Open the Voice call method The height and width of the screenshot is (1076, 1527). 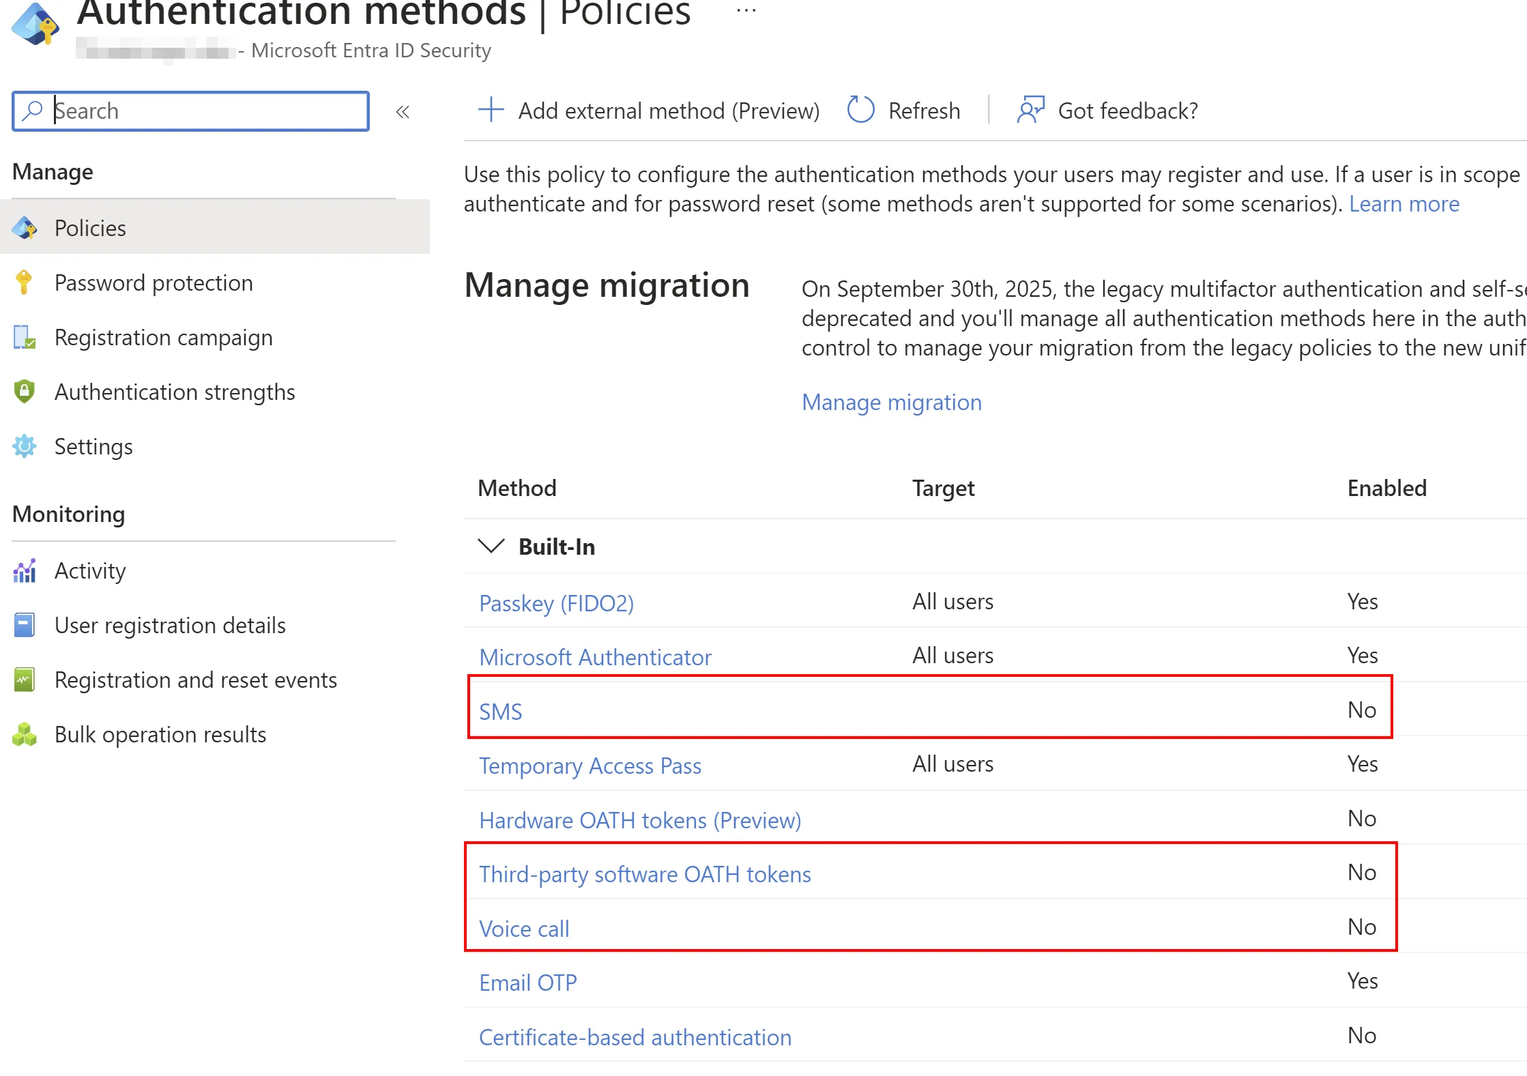click(524, 928)
